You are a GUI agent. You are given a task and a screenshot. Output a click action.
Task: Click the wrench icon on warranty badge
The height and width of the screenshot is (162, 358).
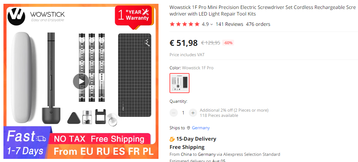pos(145,12)
